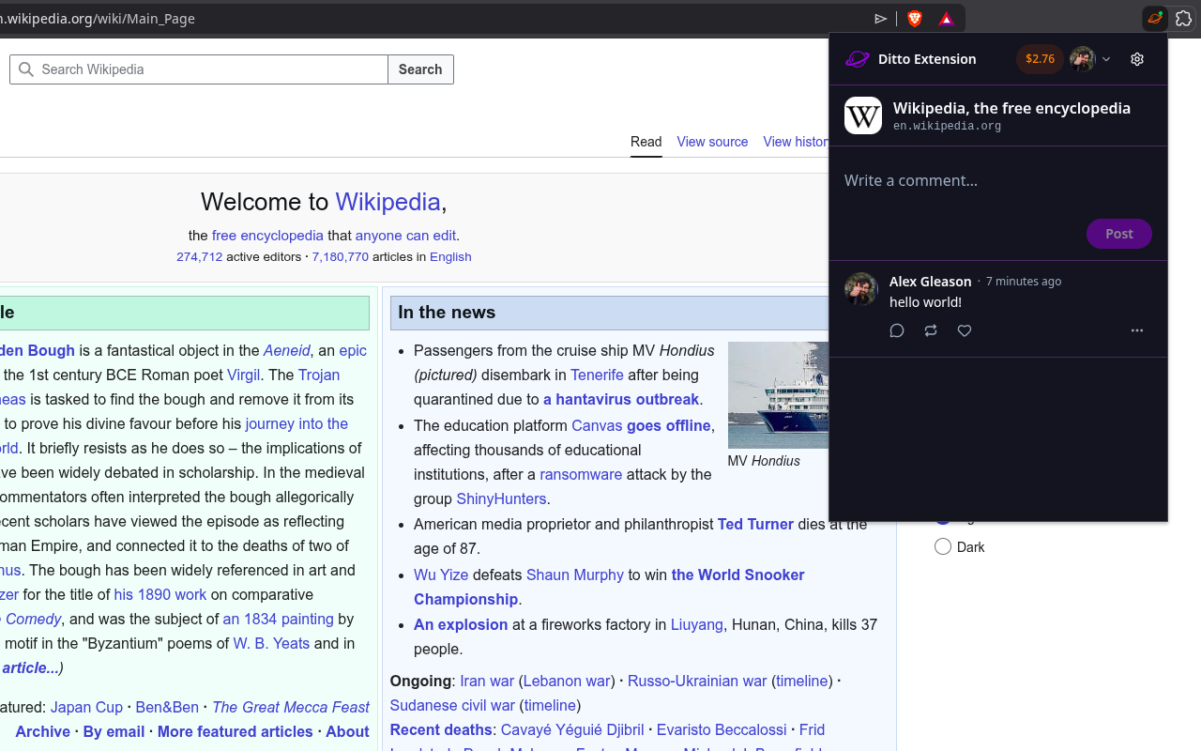Switch to the Read tab
Image resolution: width=1201 pixels, height=751 pixels.
pos(646,142)
